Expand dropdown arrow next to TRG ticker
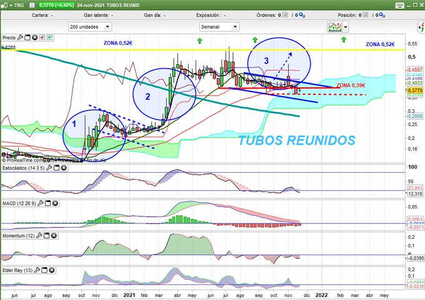 (x=11, y=5)
